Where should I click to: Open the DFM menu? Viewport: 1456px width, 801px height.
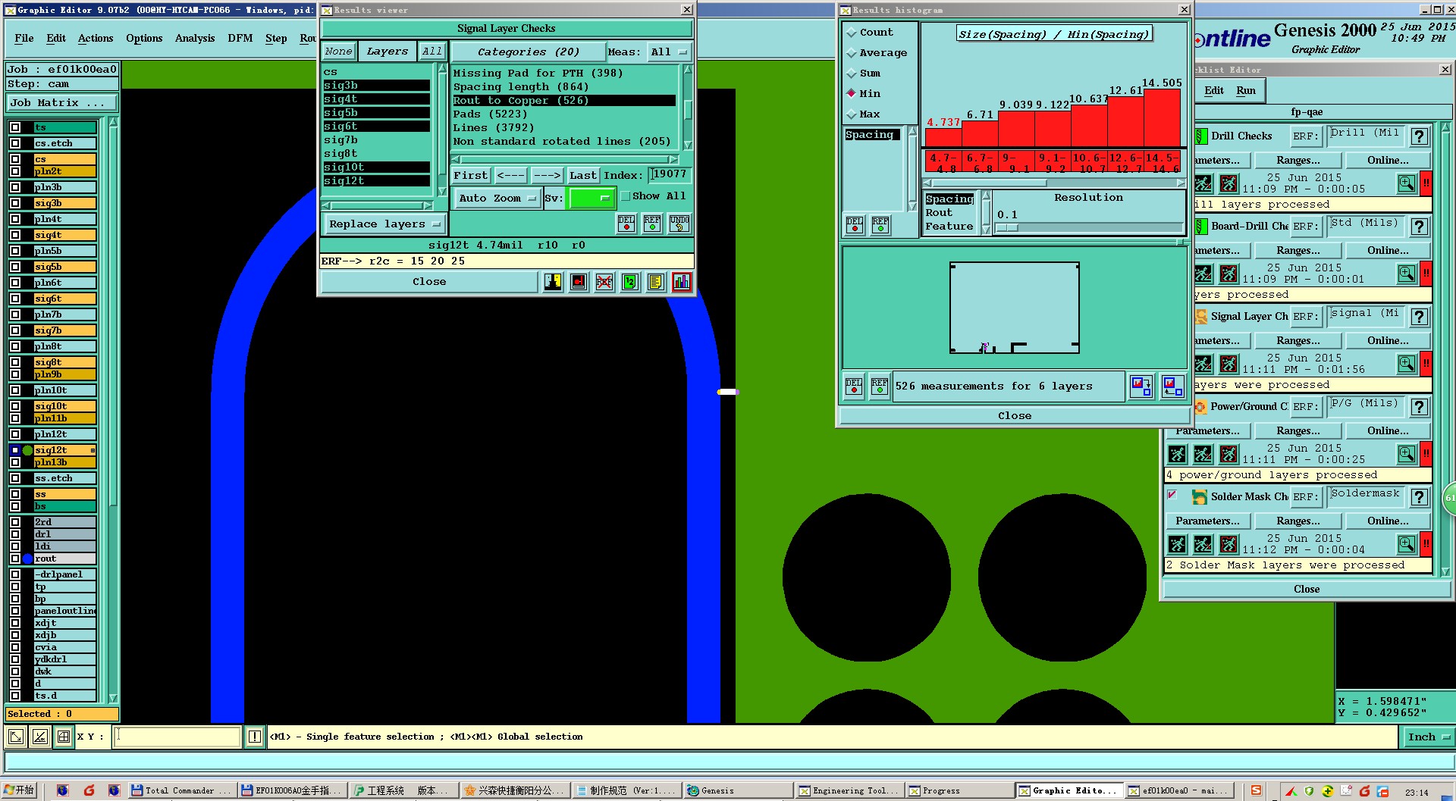pyautogui.click(x=240, y=38)
